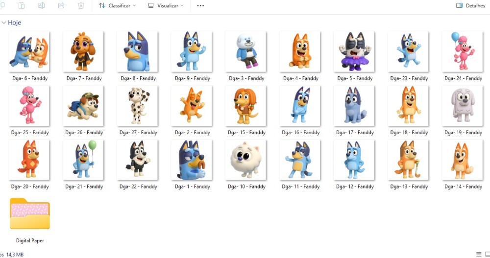Pick the Dga- 12 - Fanddy thumbnail
The width and height of the screenshot is (490, 258).
point(354,160)
